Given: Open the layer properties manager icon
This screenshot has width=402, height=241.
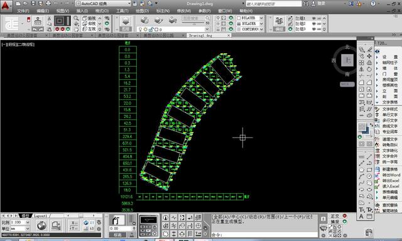Looking at the screenshot, I should (126, 21).
